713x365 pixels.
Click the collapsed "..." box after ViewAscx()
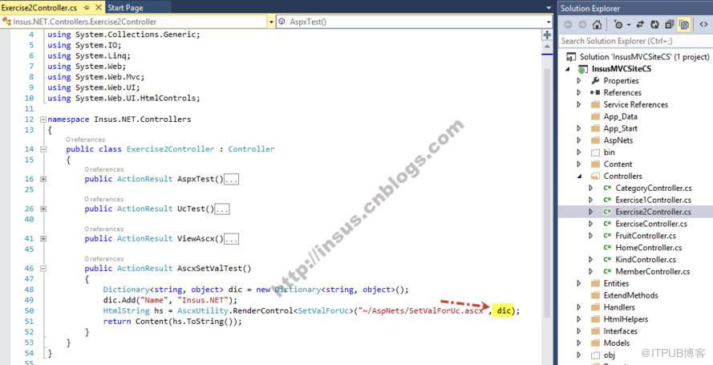pyautogui.click(x=232, y=239)
